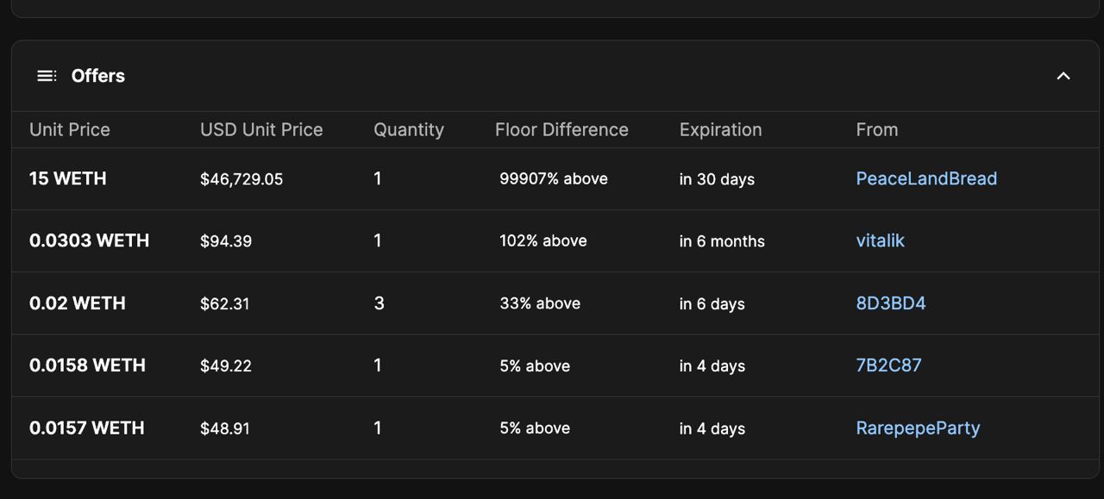Open the PeaceLandBread profile link

[x=926, y=178]
